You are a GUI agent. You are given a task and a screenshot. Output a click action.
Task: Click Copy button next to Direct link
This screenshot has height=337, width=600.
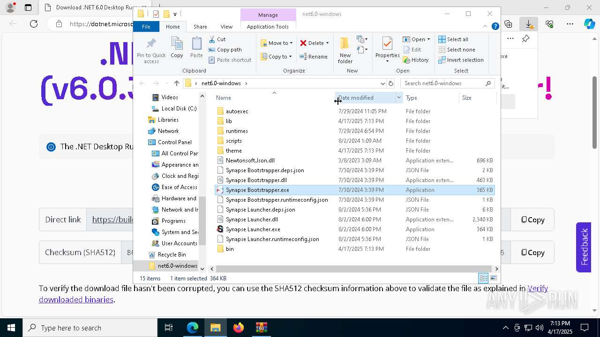[532, 220]
